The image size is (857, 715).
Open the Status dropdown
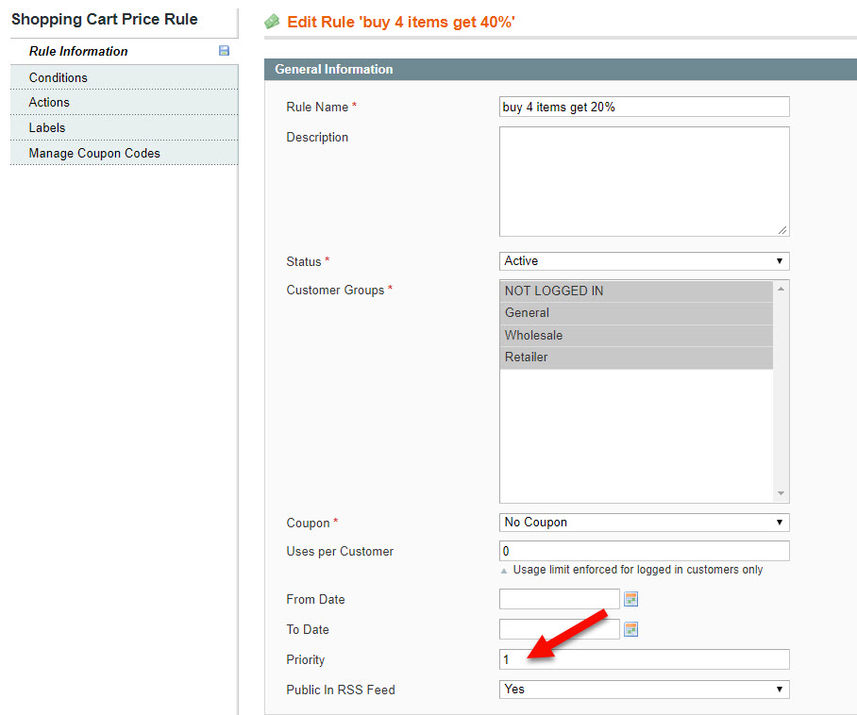(644, 261)
